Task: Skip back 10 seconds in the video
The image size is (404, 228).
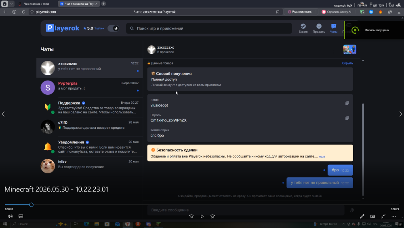Action: [x=191, y=216]
